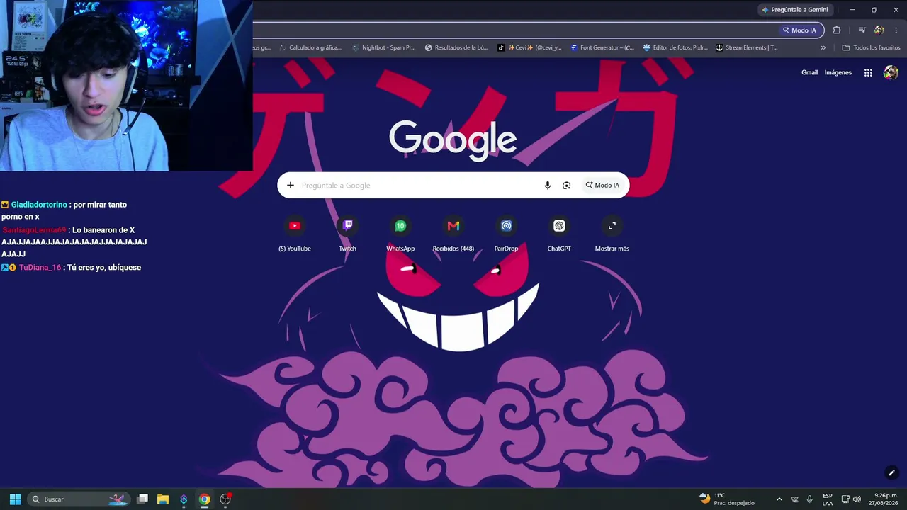The height and width of the screenshot is (510, 907).
Task: Click the SantiagoLerma69 chat username
Action: click(34, 230)
